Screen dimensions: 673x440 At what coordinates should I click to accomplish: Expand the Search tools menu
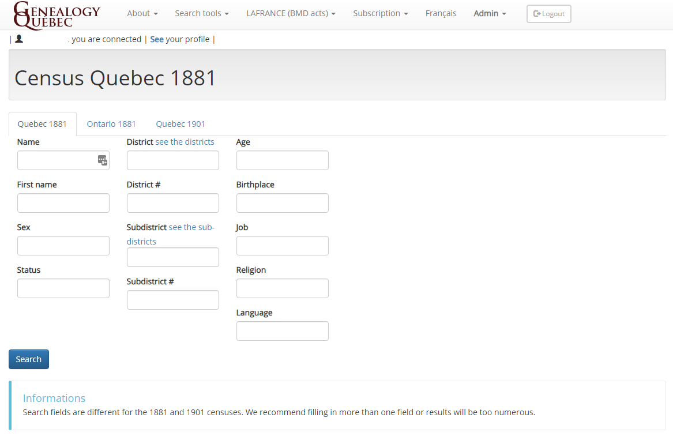pos(202,13)
